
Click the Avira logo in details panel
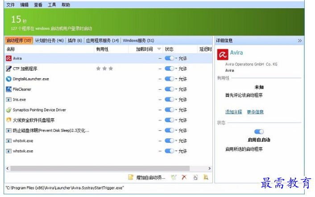[223, 54]
